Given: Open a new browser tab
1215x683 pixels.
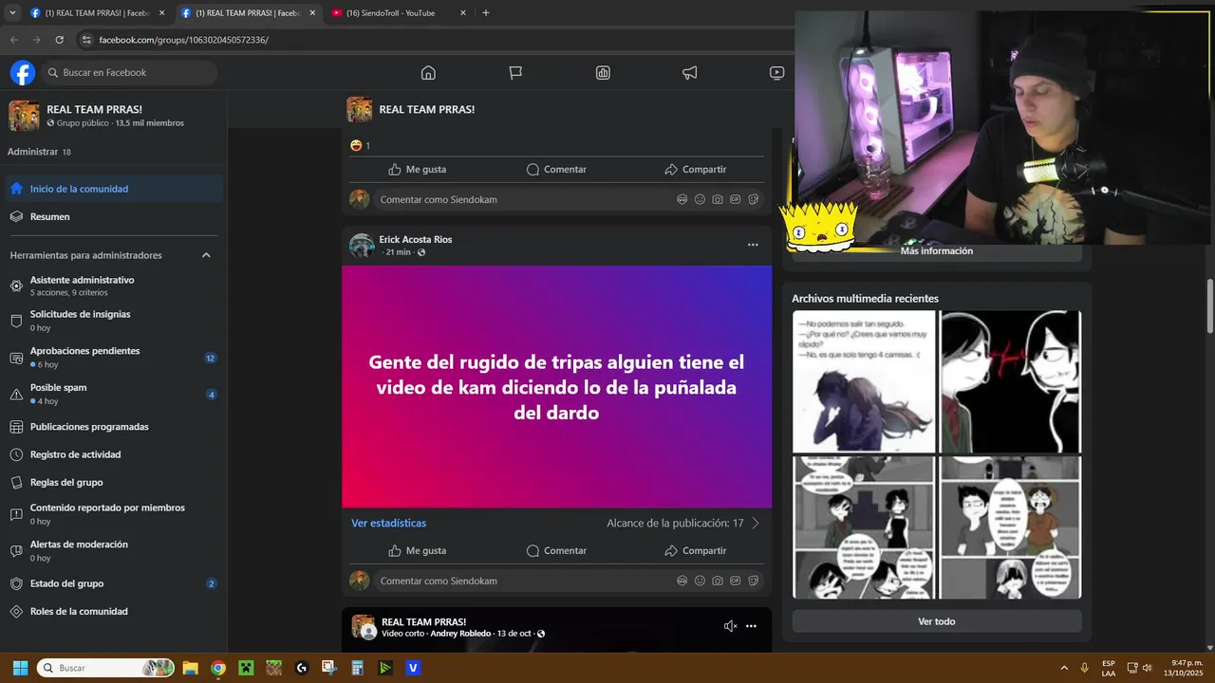Looking at the screenshot, I should tap(486, 13).
